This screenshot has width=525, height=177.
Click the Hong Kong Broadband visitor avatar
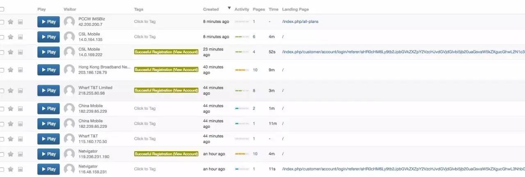pyautogui.click(x=69, y=70)
